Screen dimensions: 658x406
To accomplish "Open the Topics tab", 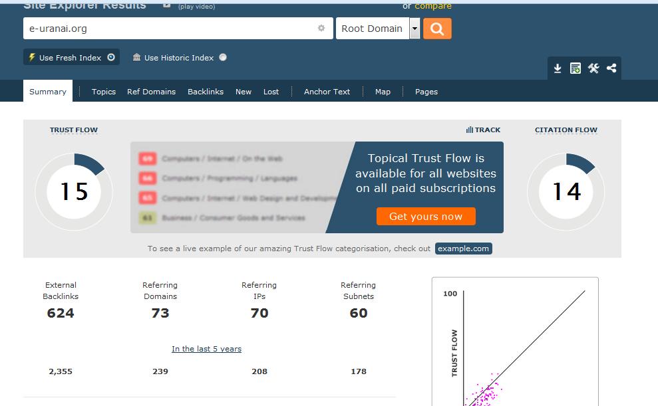I will click(x=104, y=92).
